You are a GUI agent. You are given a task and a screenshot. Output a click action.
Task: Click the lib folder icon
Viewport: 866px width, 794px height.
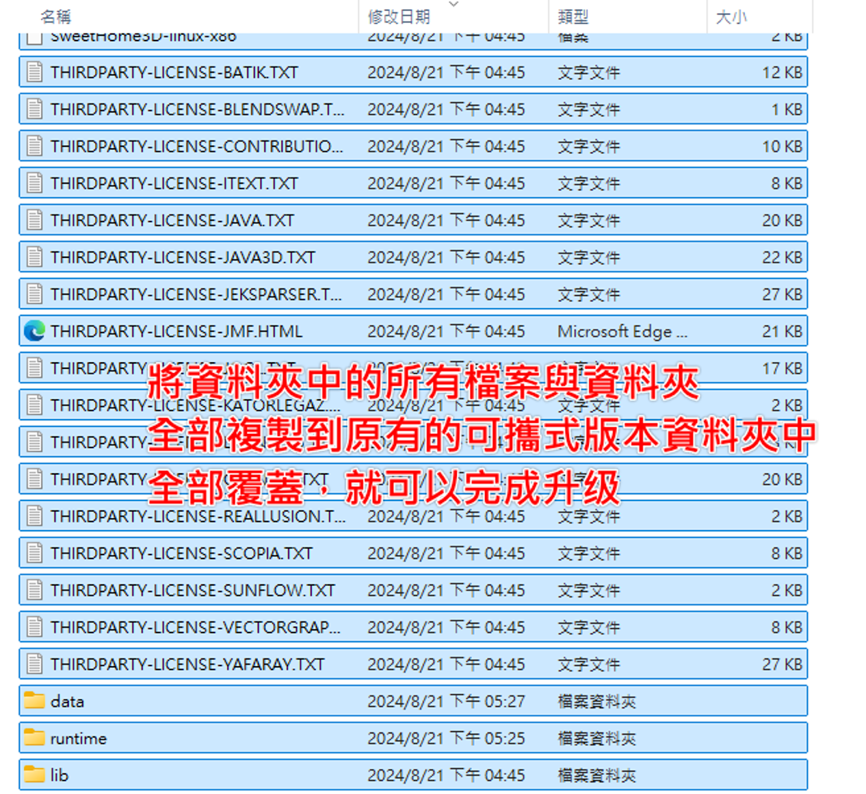(x=35, y=775)
